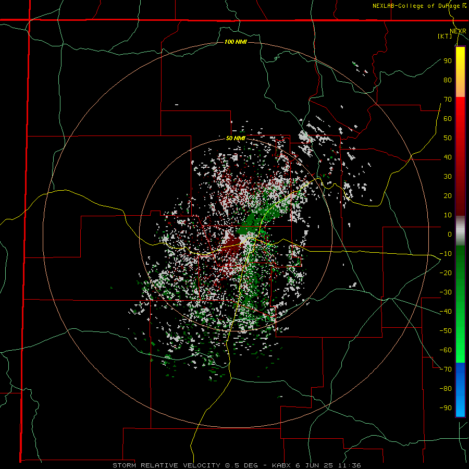
Task: Click the 70 value on the velocity scale
Action: tap(448, 100)
